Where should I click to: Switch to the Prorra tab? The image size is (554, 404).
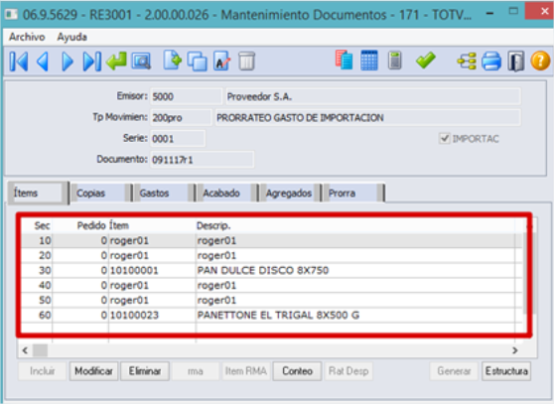(x=353, y=194)
